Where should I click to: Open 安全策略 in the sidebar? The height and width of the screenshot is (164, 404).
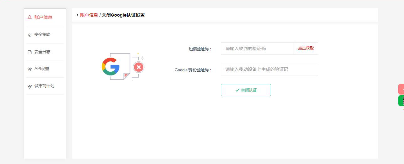coord(42,35)
